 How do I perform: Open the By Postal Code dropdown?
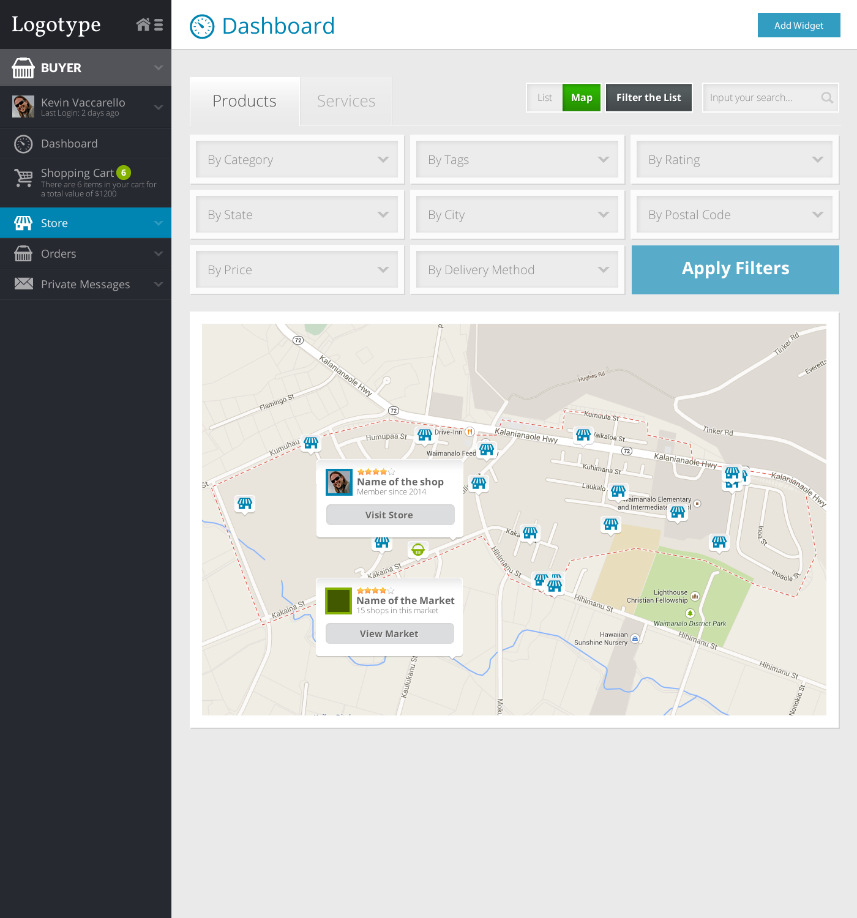735,214
